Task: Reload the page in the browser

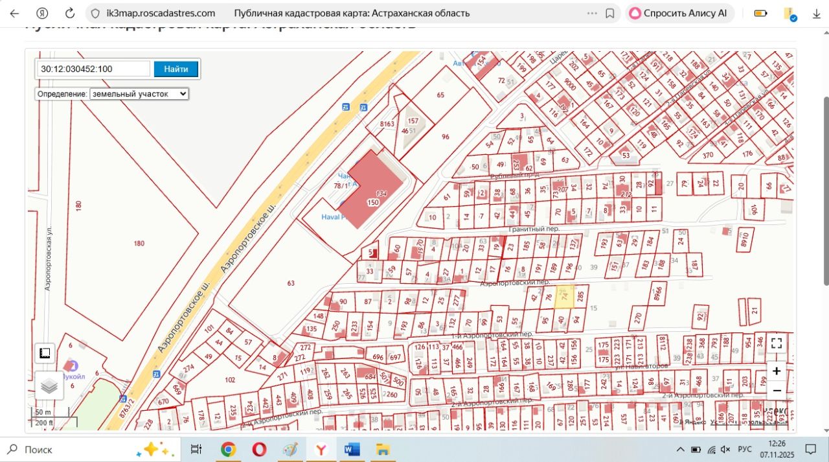Action: tap(70, 13)
